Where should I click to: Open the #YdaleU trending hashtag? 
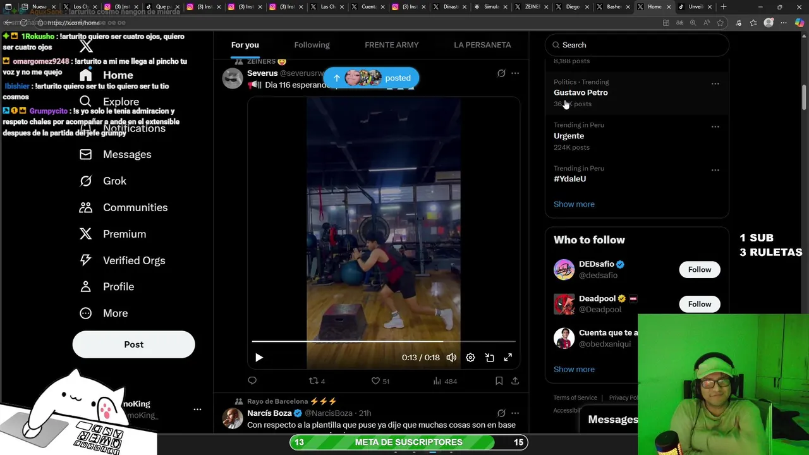[569, 179]
